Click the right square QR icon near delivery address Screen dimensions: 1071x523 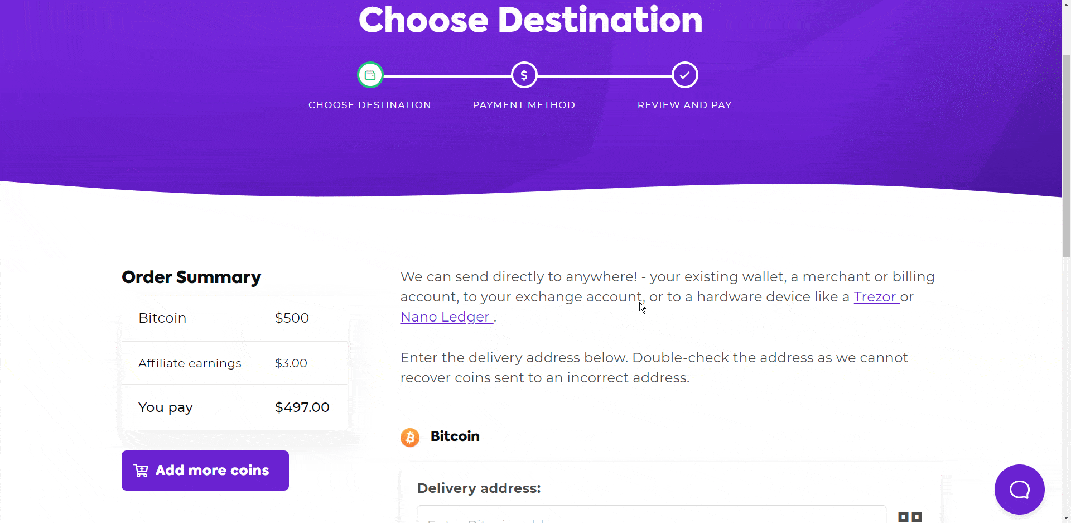coord(916,516)
